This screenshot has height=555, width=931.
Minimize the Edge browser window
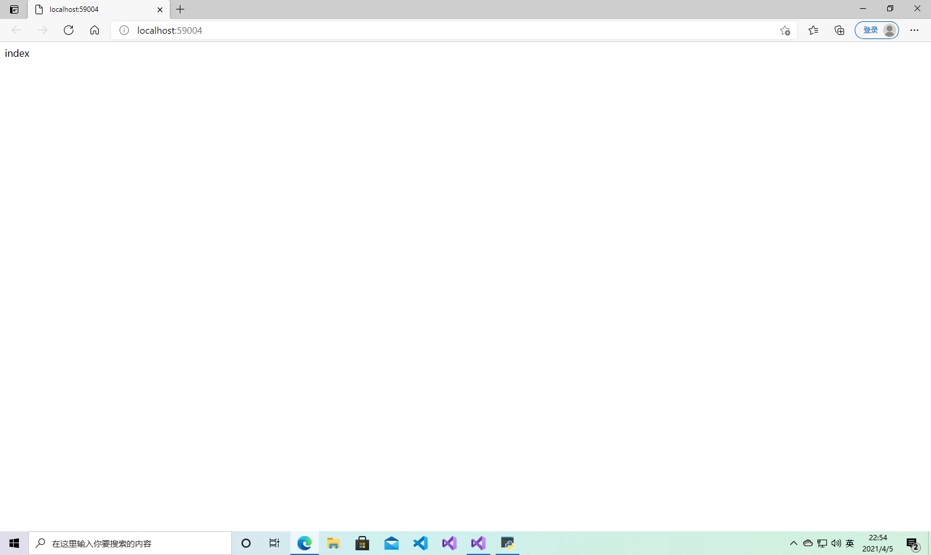(863, 9)
